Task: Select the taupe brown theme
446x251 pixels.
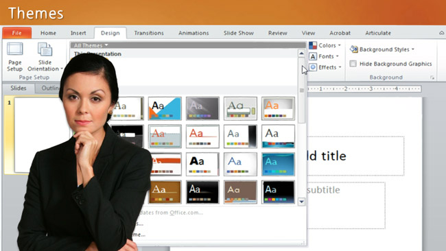Action: pyautogui.click(x=240, y=192)
